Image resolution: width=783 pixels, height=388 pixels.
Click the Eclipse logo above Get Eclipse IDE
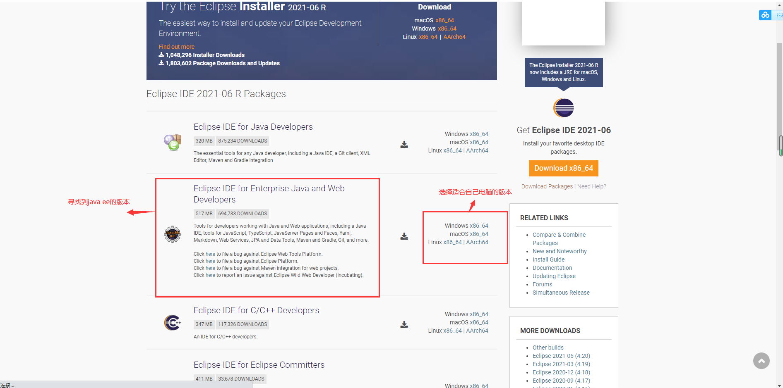(564, 108)
